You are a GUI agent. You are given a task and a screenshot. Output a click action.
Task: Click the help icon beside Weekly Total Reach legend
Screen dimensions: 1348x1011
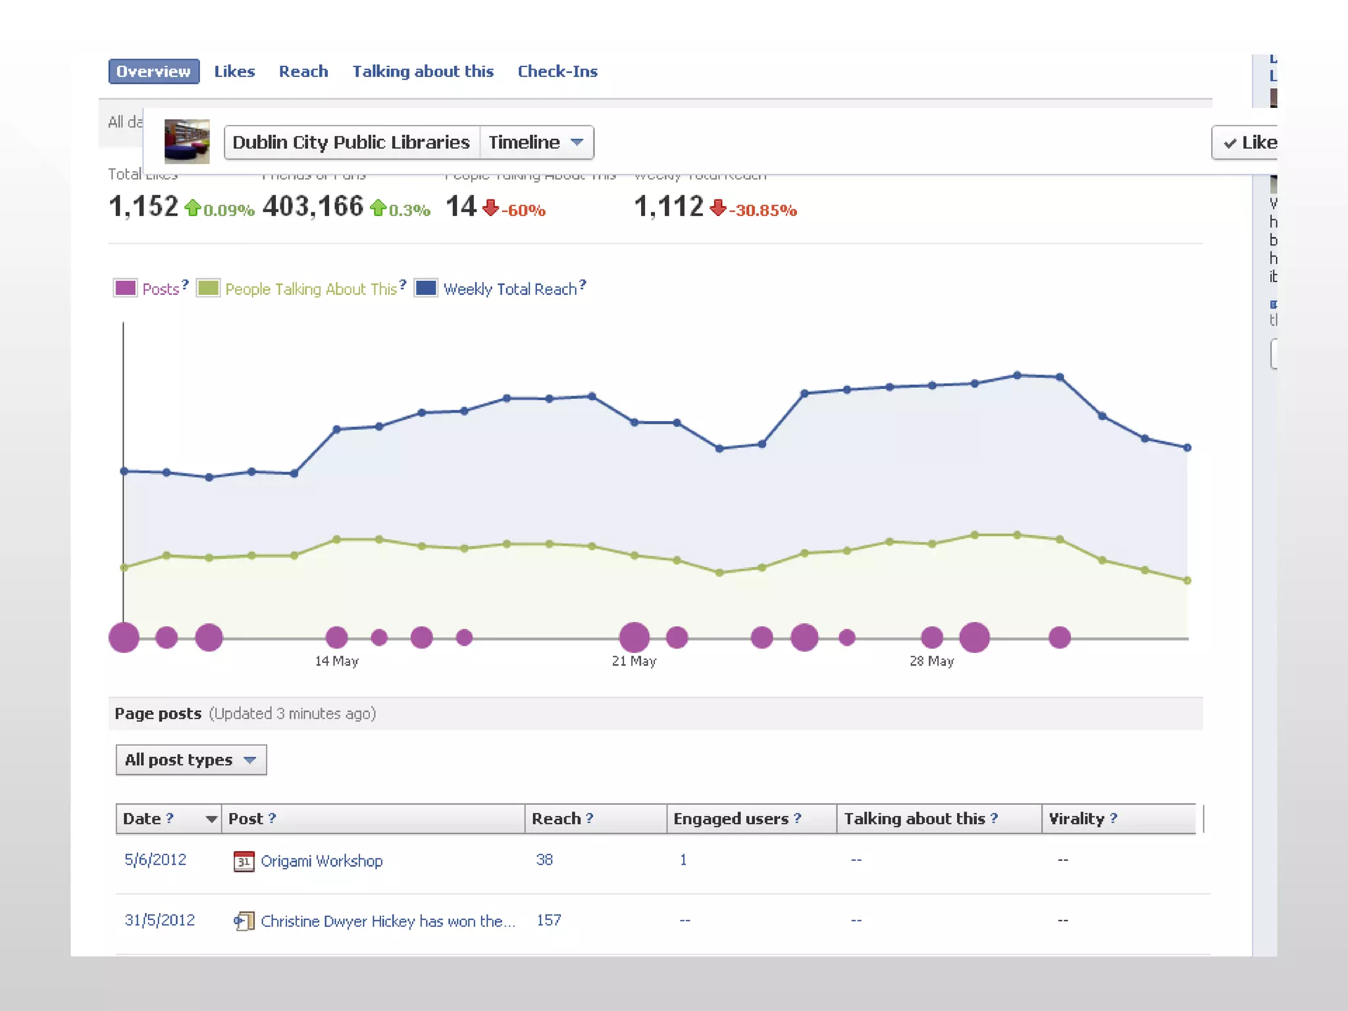pyautogui.click(x=582, y=284)
